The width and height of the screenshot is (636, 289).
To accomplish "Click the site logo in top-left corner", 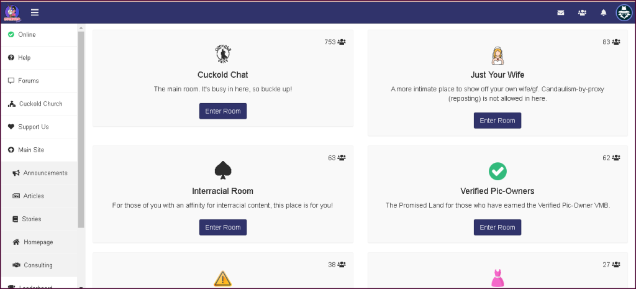I will [12, 12].
